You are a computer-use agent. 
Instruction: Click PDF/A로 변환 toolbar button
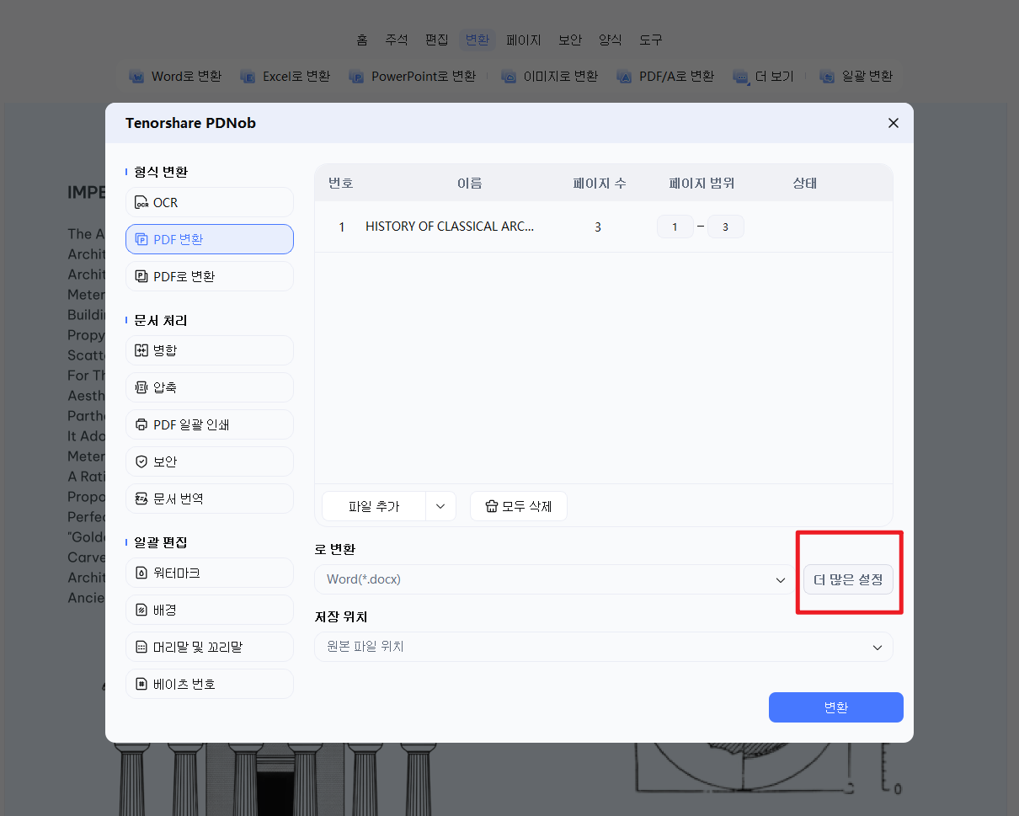coord(665,77)
